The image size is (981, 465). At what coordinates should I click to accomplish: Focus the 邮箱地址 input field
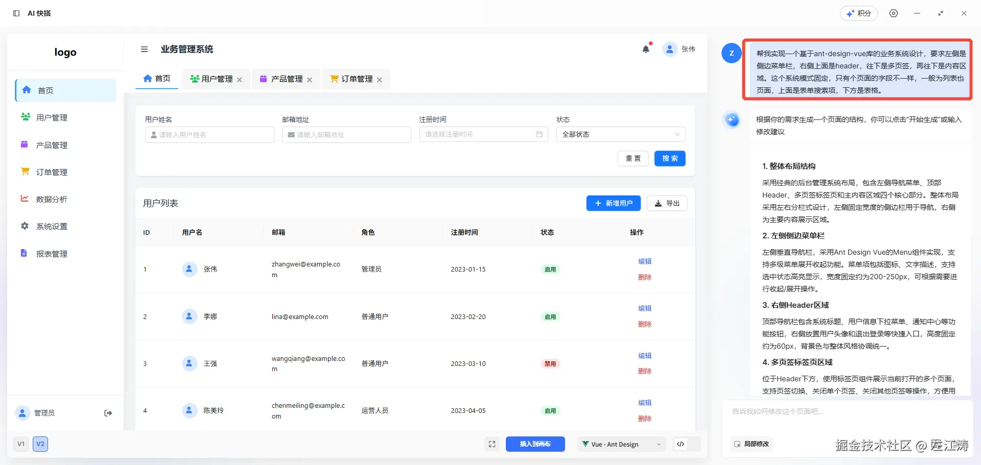coord(346,134)
